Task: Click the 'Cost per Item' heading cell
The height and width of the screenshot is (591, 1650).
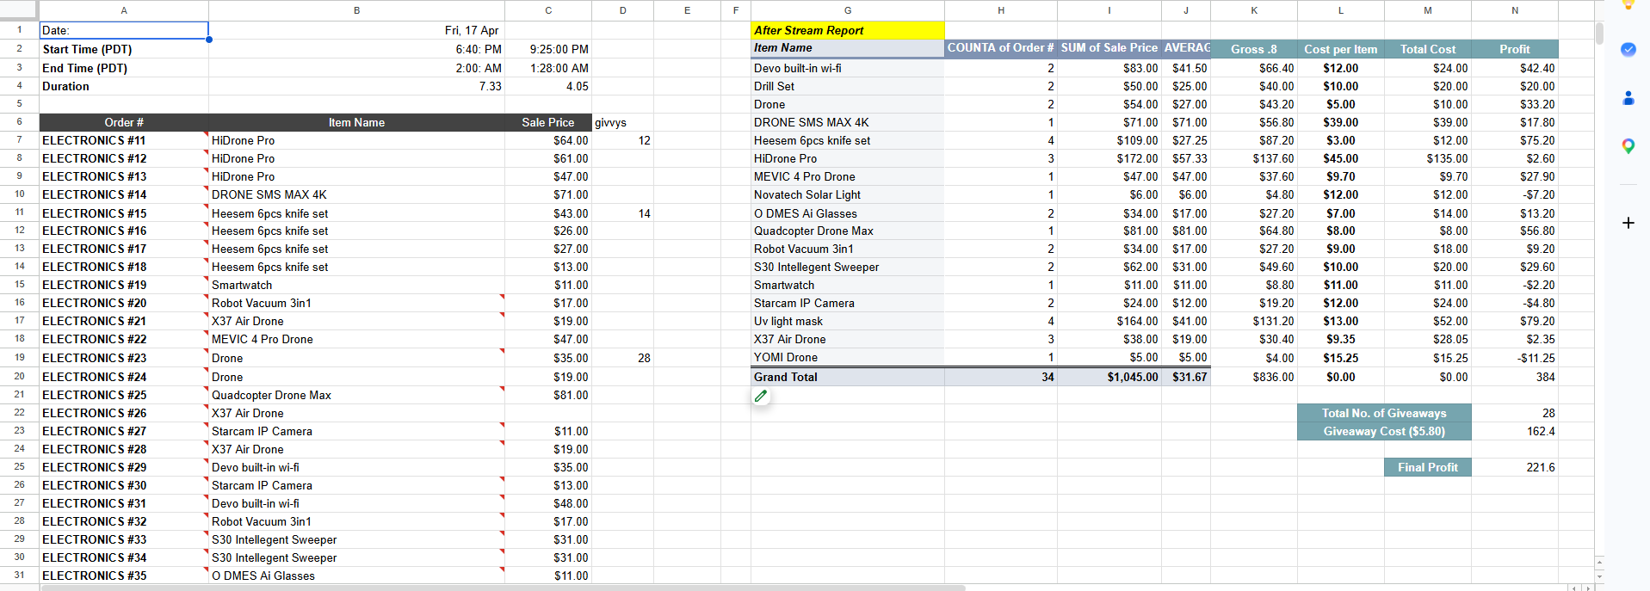Action: (x=1341, y=49)
